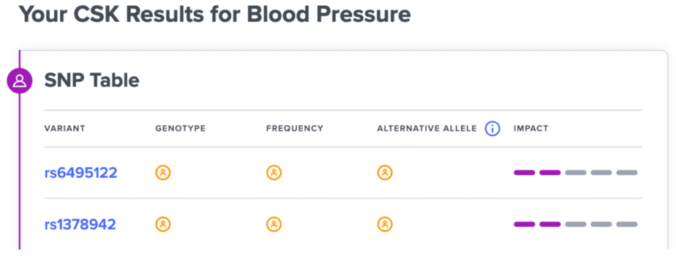The height and width of the screenshot is (270, 676).
Task: Click rs6495122 alternative allele user icon
Action: click(385, 173)
